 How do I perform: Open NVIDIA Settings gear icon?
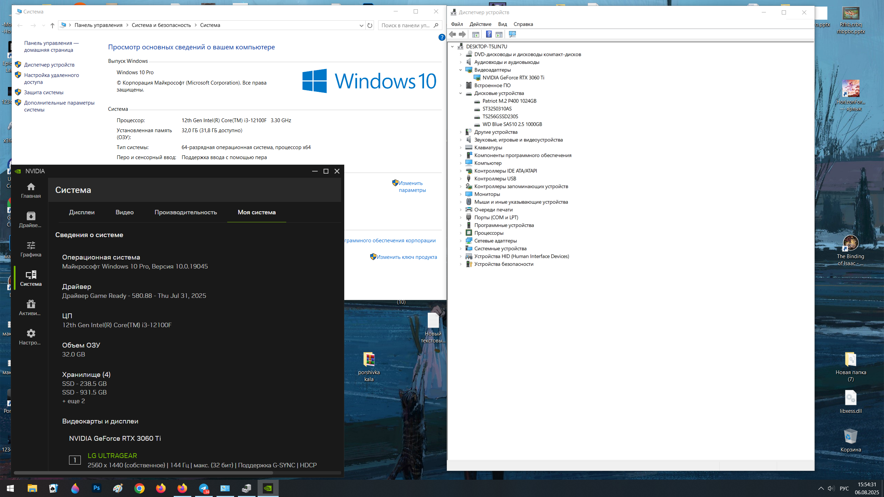31,337
